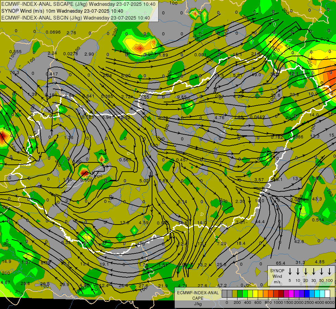
Task: Click the 19.1 value on the map
Action: click(104, 264)
